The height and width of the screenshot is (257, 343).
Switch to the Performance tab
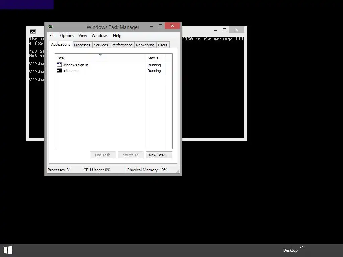coord(122,45)
